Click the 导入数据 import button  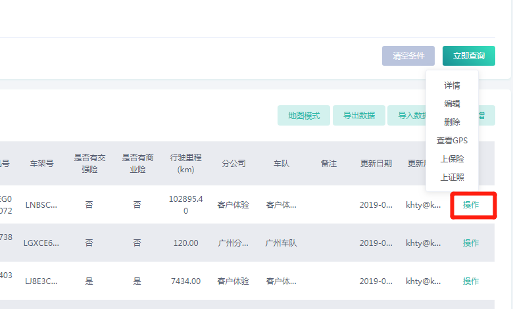407,116
